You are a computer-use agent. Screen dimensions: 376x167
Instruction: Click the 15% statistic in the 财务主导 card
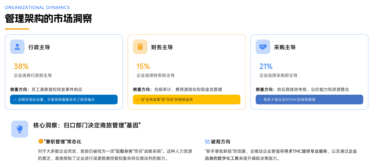click(143, 66)
